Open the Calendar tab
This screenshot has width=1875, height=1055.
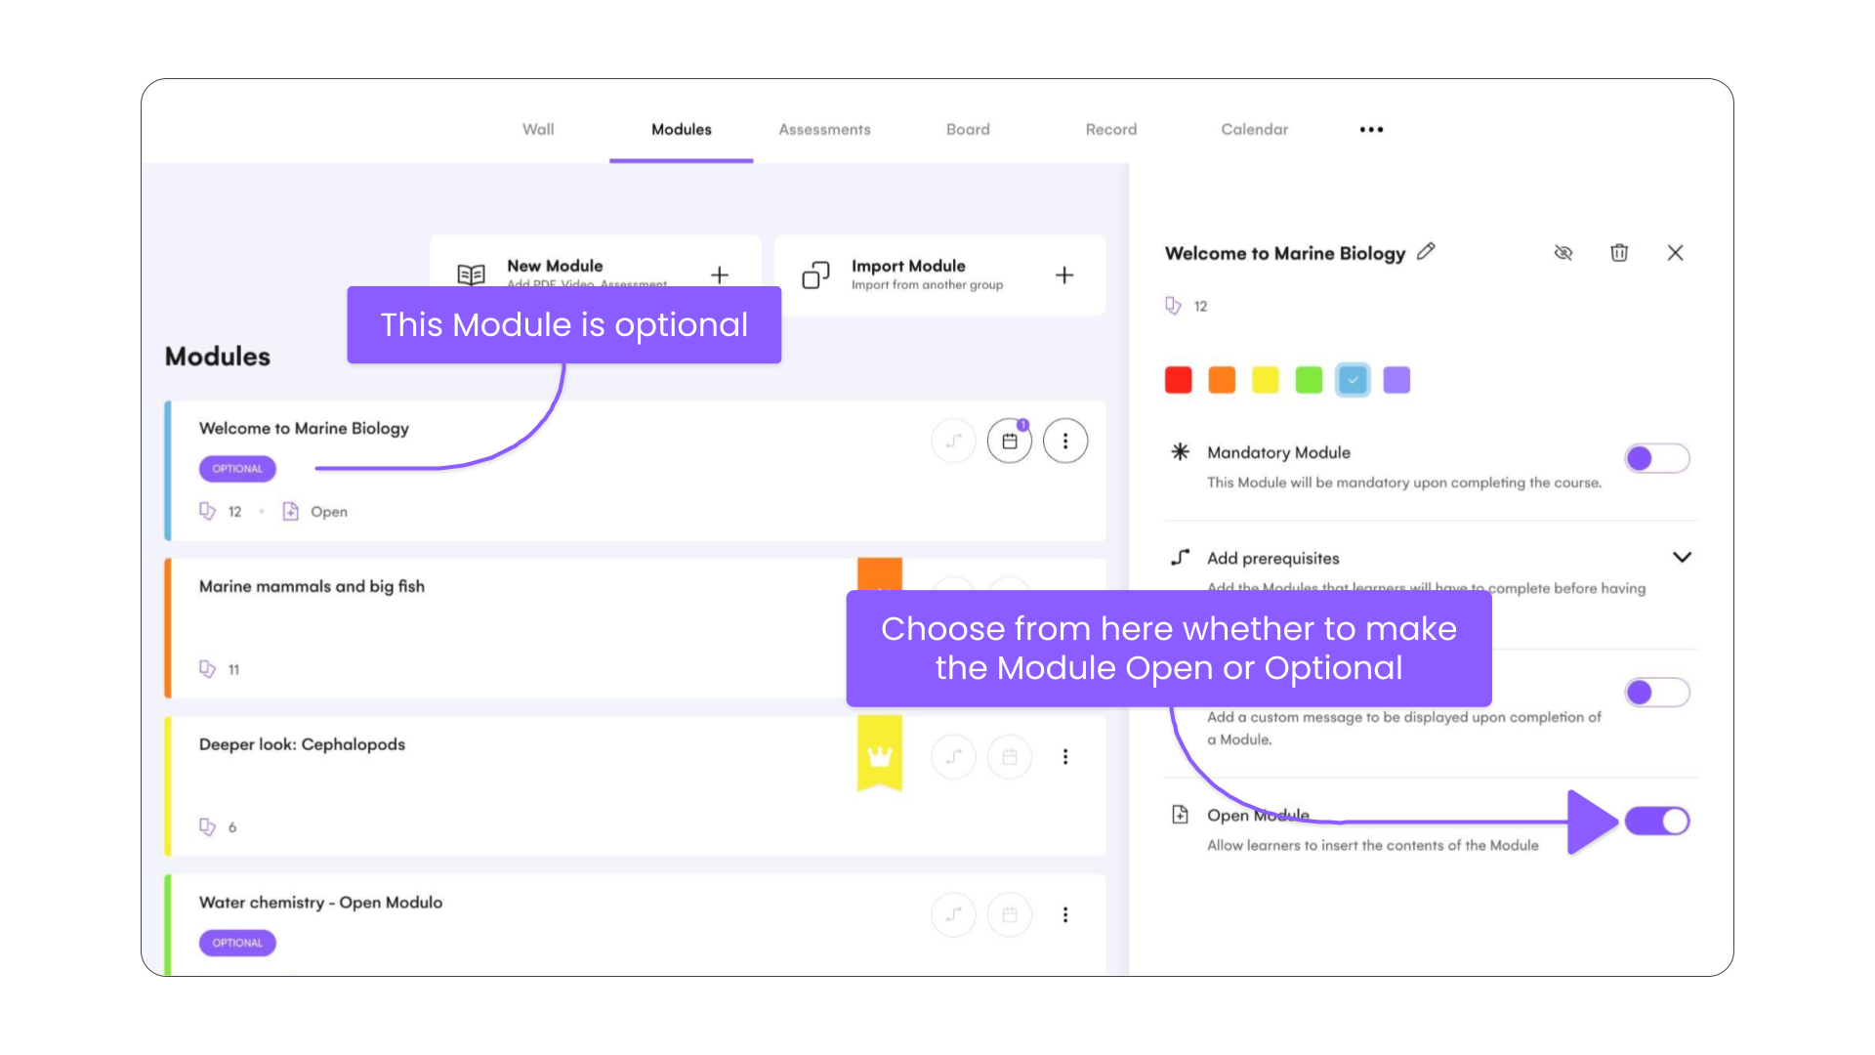coord(1254,129)
